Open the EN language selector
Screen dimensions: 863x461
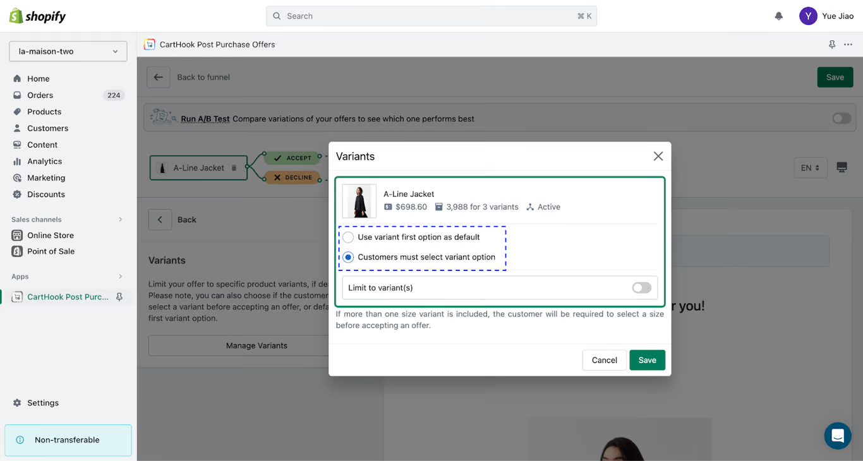point(811,168)
